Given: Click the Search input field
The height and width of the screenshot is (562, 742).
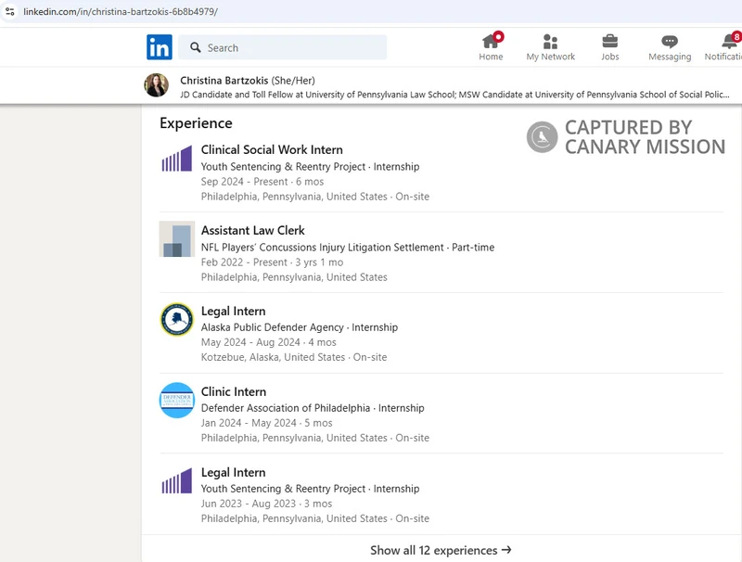Looking at the screenshot, I should coord(283,47).
